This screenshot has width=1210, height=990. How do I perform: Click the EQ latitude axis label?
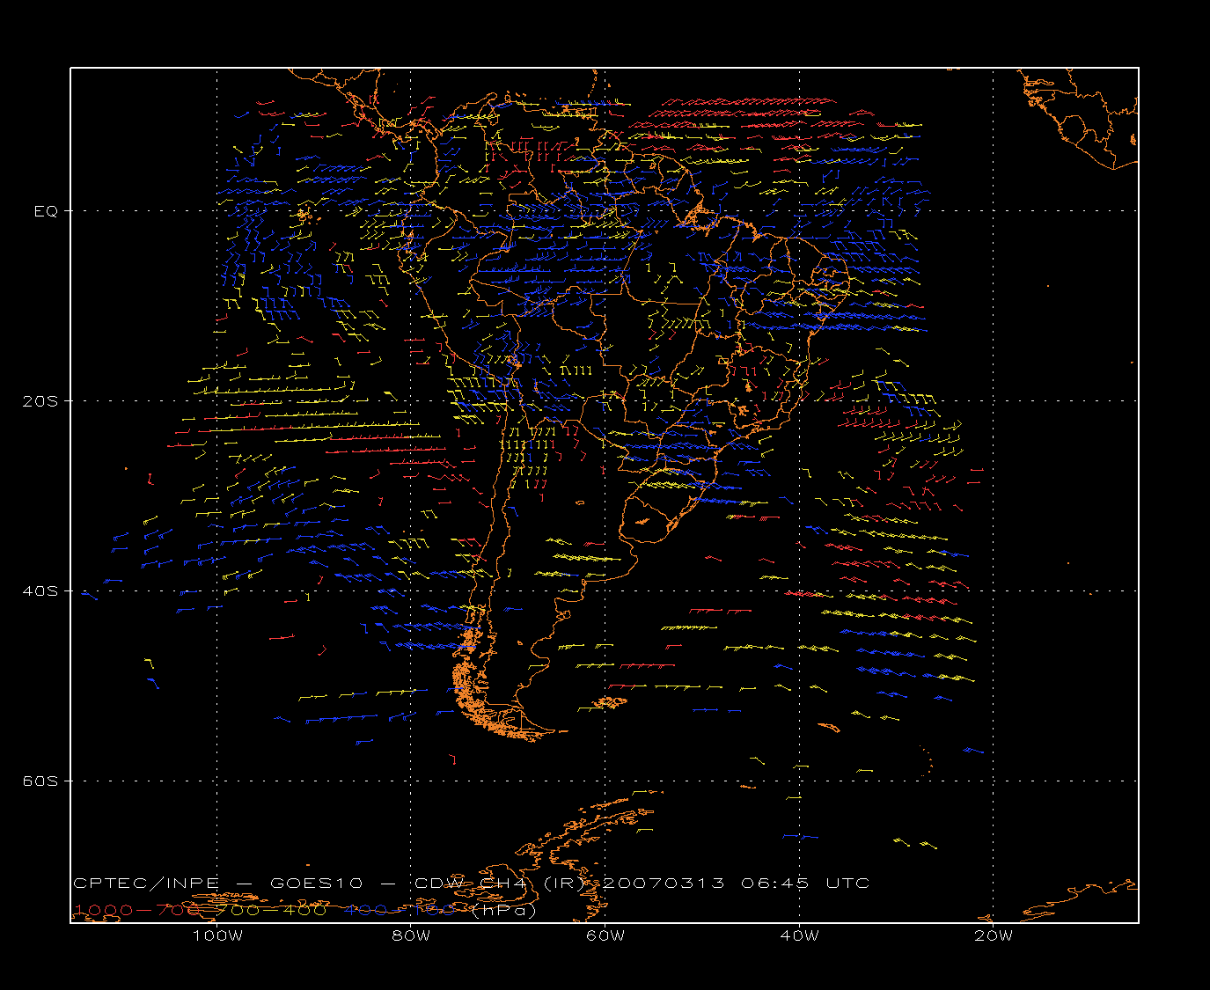46,211
